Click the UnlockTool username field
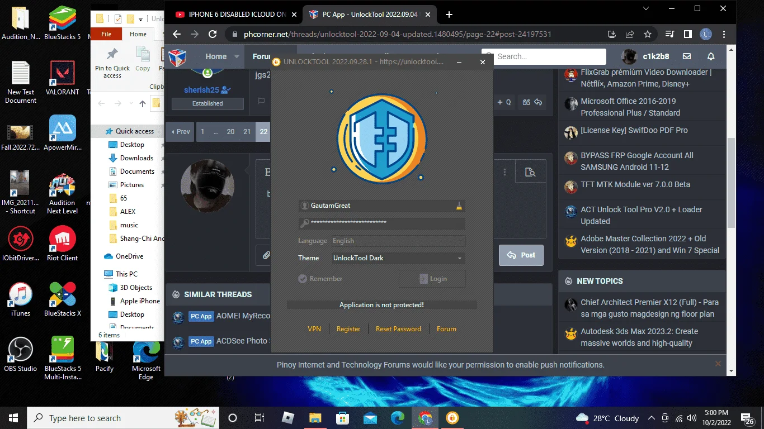 tap(382, 206)
